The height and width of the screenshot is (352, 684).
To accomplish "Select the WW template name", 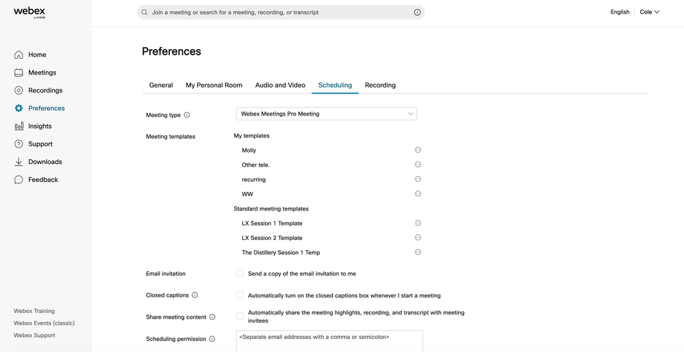I will pos(247,194).
